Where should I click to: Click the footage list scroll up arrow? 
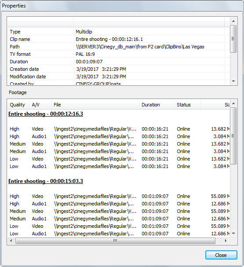pyautogui.click(x=233, y=103)
